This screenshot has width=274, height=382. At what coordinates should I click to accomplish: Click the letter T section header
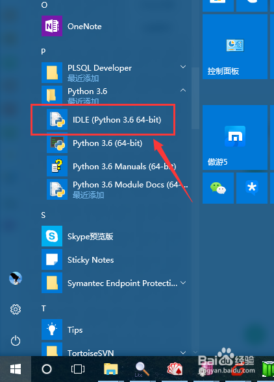point(44,309)
